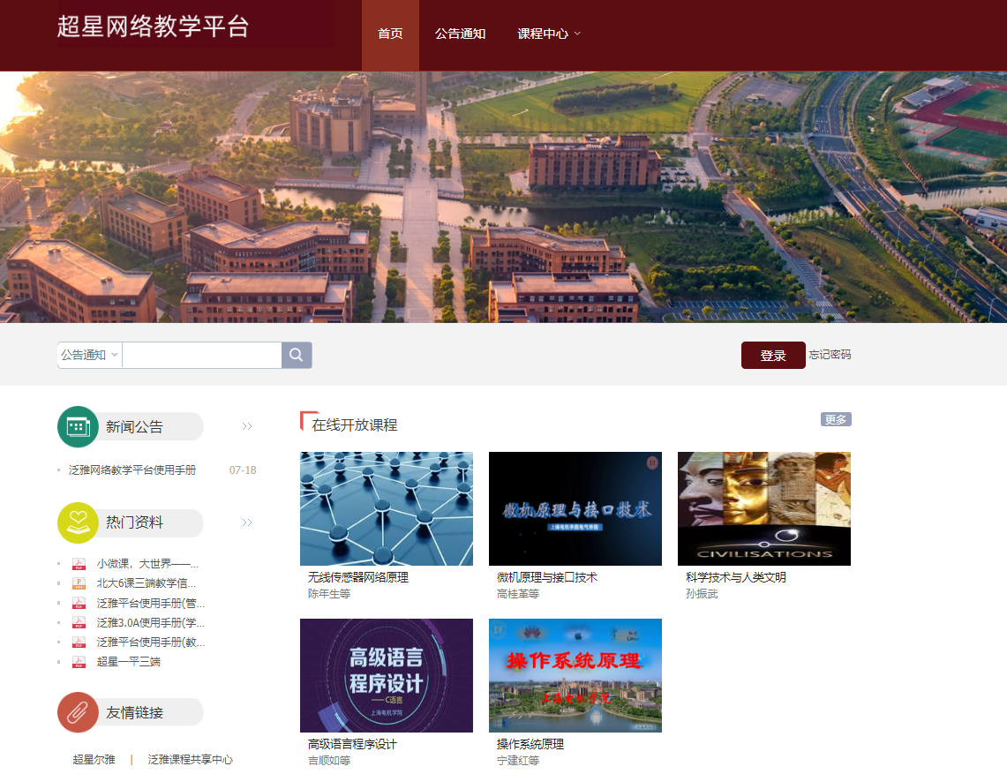
Task: Open 公告通知 in the top navigation
Action: tap(460, 34)
